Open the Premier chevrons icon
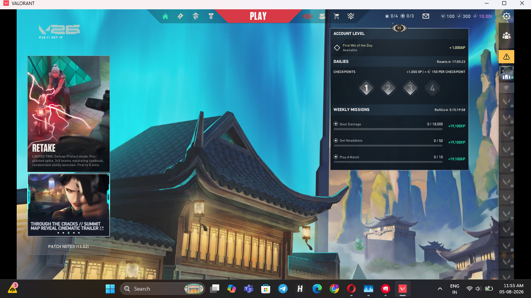The image size is (531, 298). coord(351,16)
